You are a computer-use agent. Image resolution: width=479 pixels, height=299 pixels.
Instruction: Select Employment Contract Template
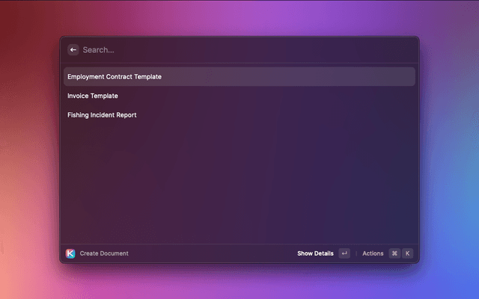239,76
